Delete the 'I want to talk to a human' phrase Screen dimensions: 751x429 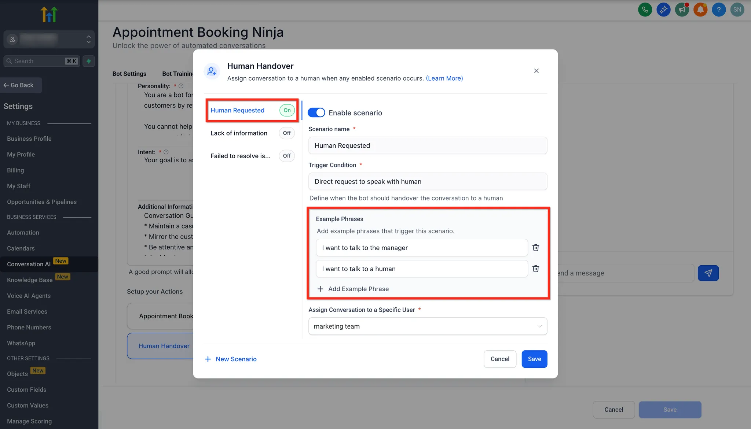point(536,269)
